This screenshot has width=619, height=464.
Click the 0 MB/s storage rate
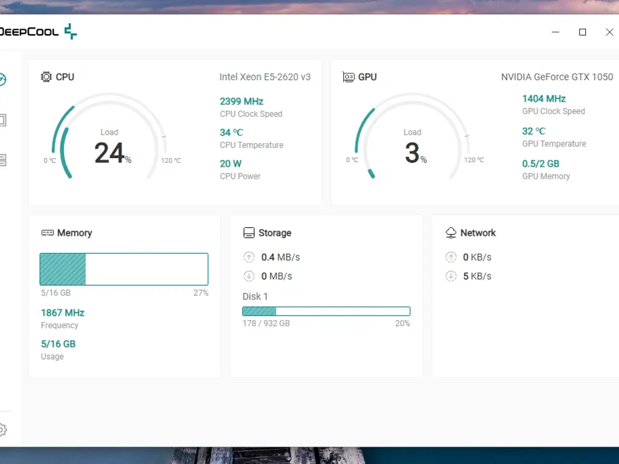pos(277,276)
